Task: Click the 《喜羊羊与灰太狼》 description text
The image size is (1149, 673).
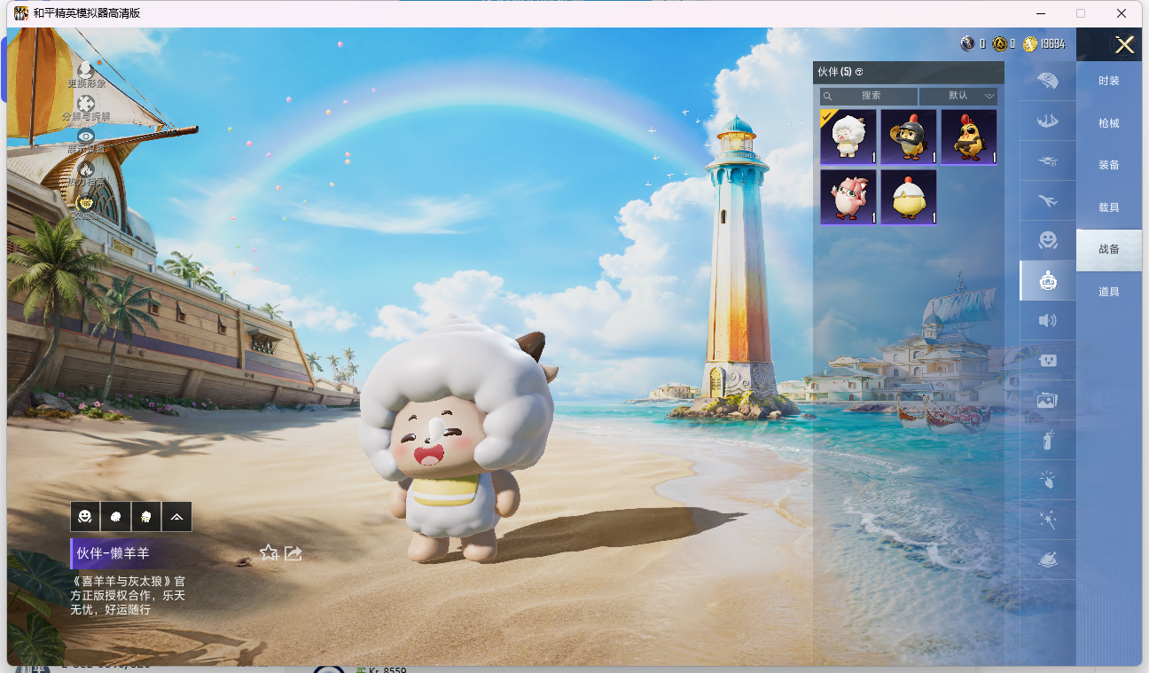Action: coord(129,595)
